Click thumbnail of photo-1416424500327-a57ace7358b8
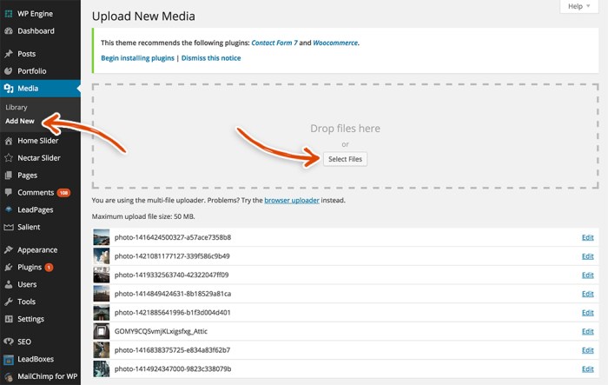Viewport: 608px width, 385px height. [x=102, y=237]
